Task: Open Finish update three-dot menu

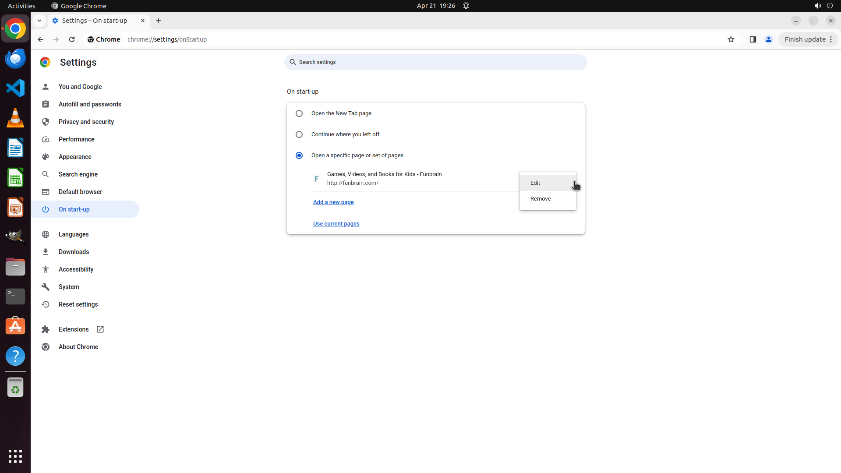Action: point(831,39)
